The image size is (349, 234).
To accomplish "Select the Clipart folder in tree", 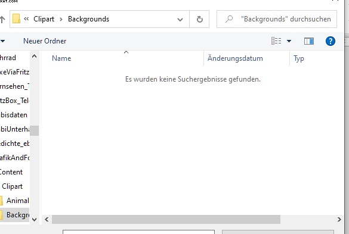I will tap(13, 186).
